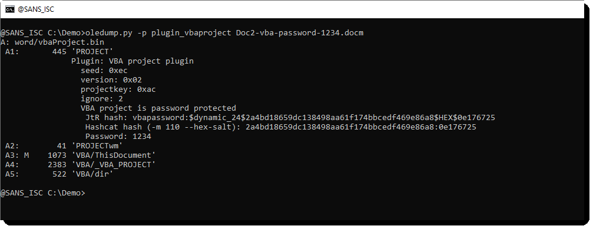Viewport: 593px width, 229px height.
Task: Click the seed: 0xec value
Action: point(104,70)
